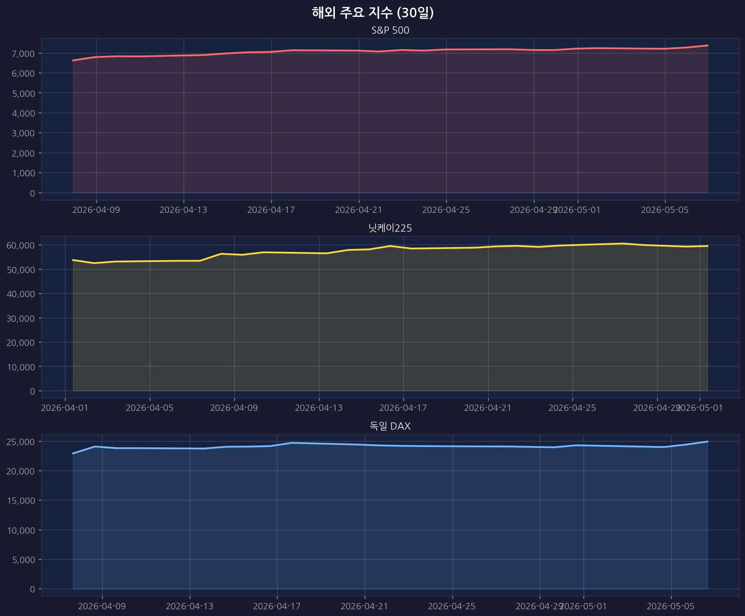Click the 닛케이225 chart title
Image resolution: width=745 pixels, height=616 pixels.
click(x=390, y=229)
